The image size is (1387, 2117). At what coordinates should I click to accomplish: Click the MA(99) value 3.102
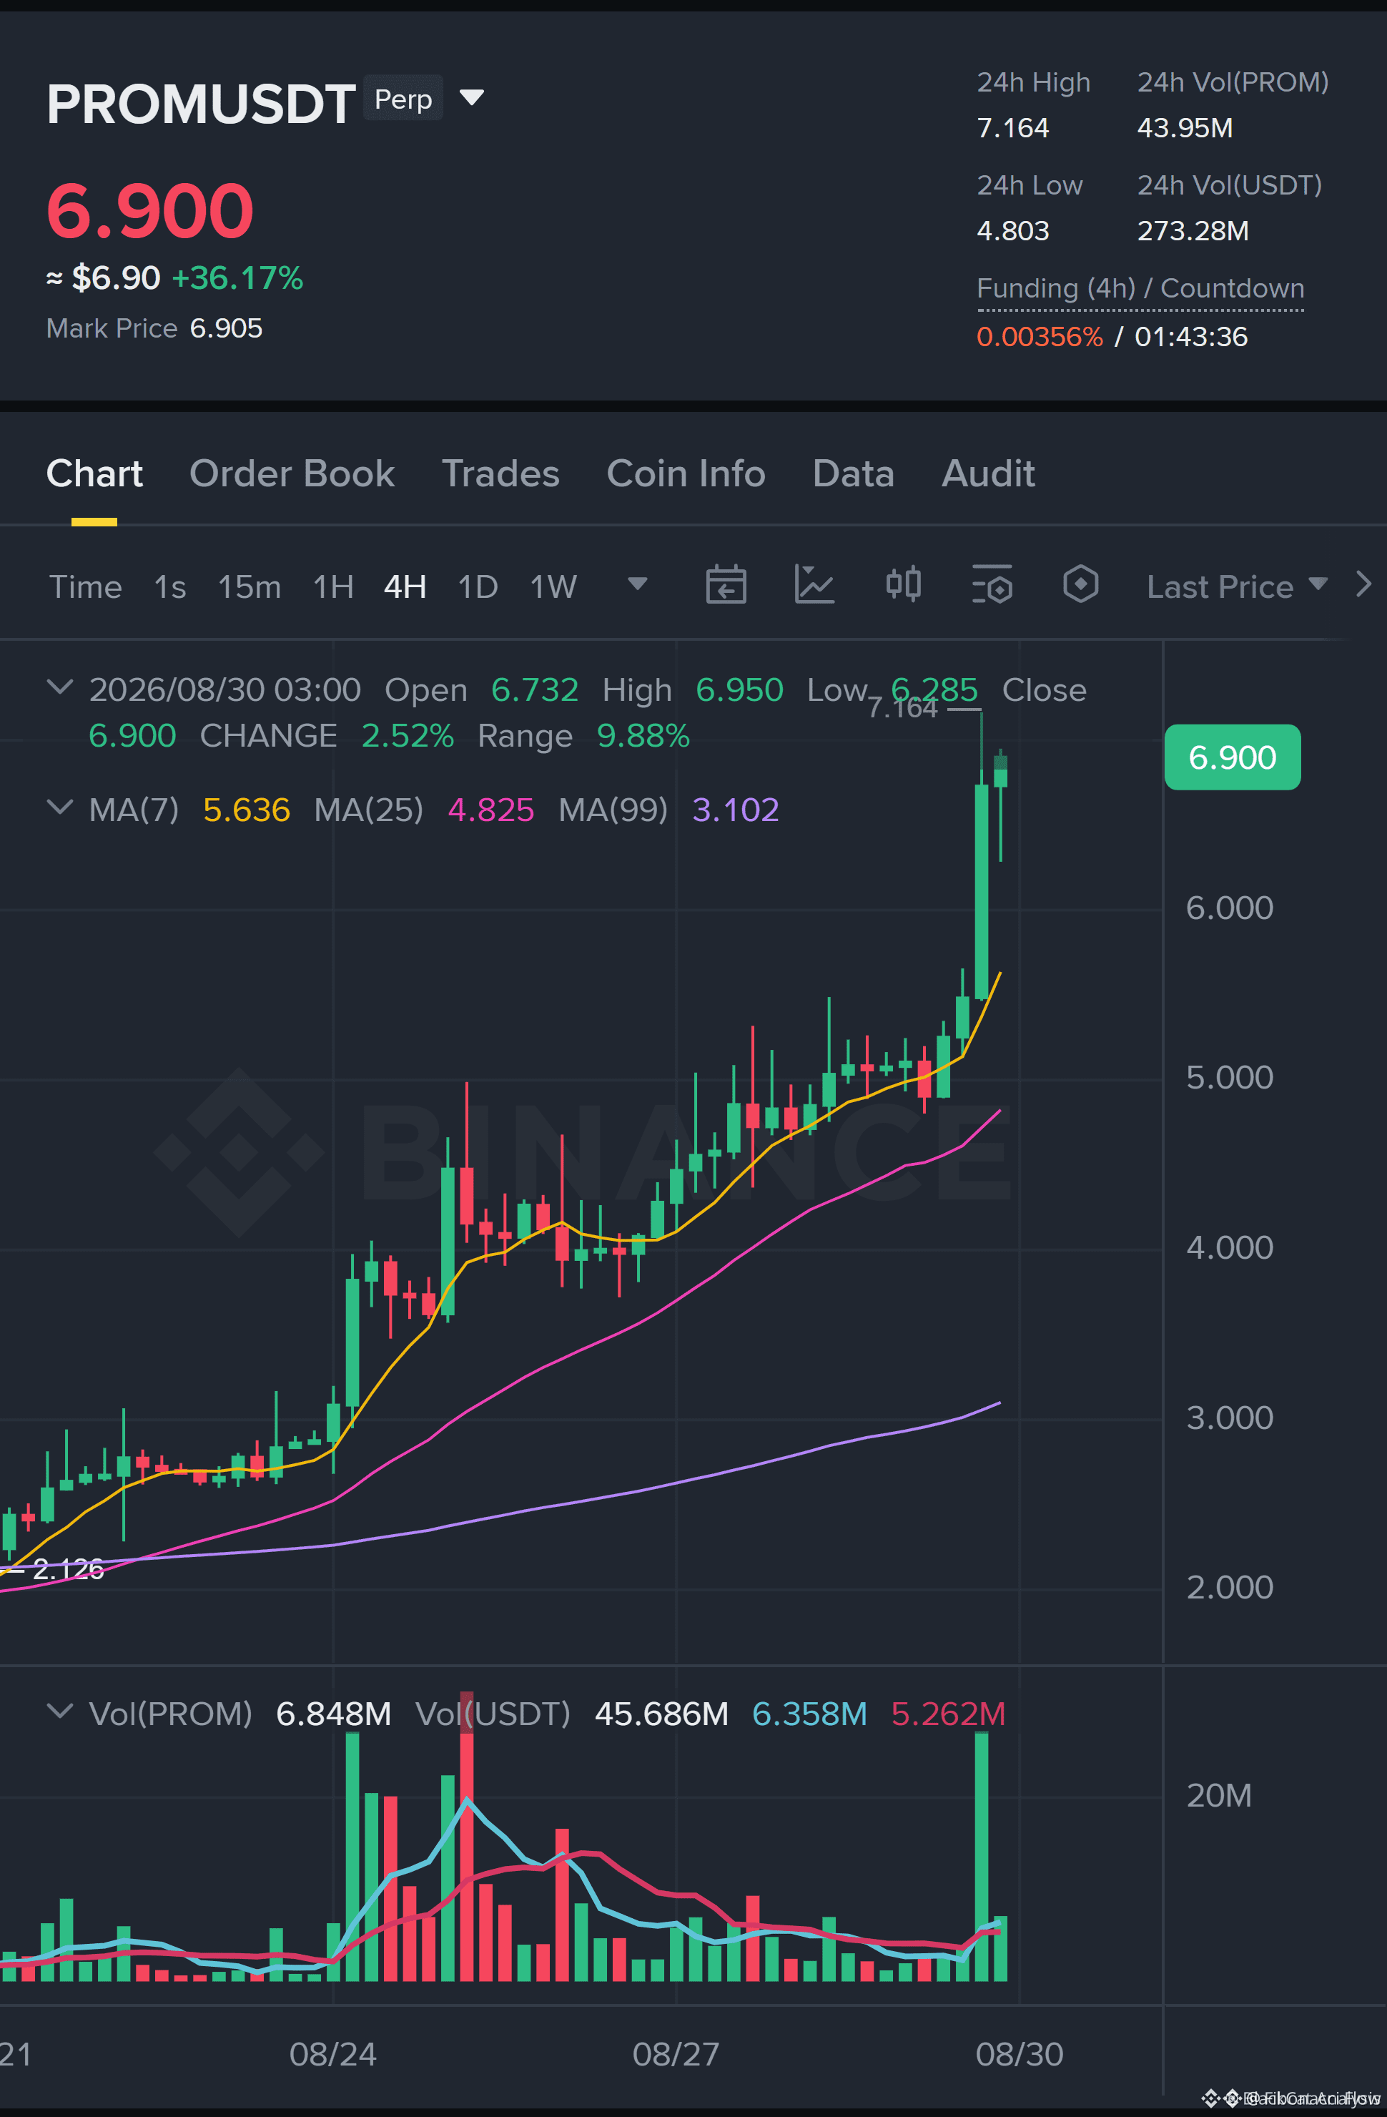(735, 810)
